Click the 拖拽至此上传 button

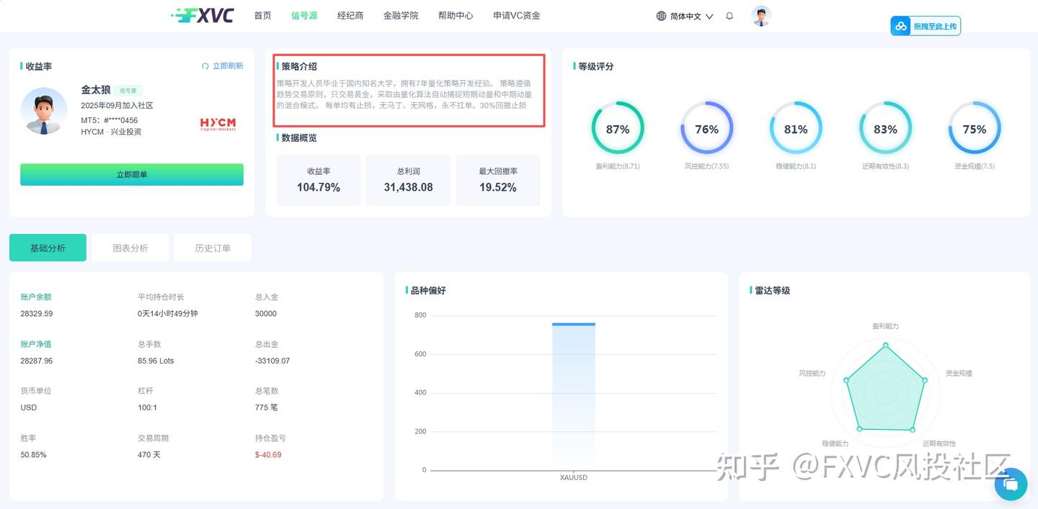click(926, 26)
